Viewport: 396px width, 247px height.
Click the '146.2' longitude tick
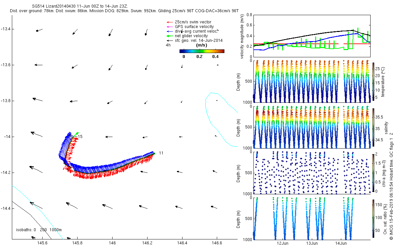(147, 243)
